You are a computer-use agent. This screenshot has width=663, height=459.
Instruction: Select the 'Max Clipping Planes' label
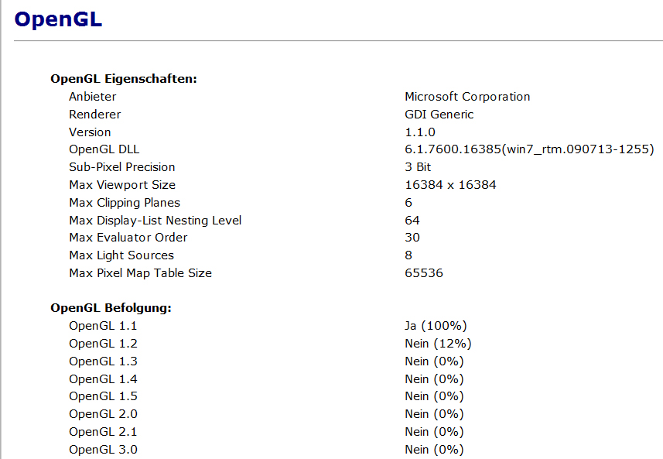click(125, 203)
